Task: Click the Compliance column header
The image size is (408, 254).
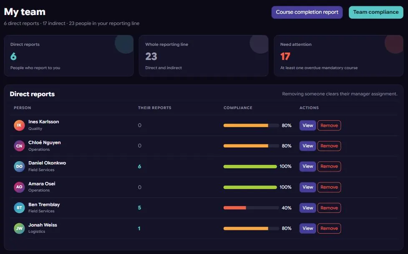Action: tap(238, 108)
